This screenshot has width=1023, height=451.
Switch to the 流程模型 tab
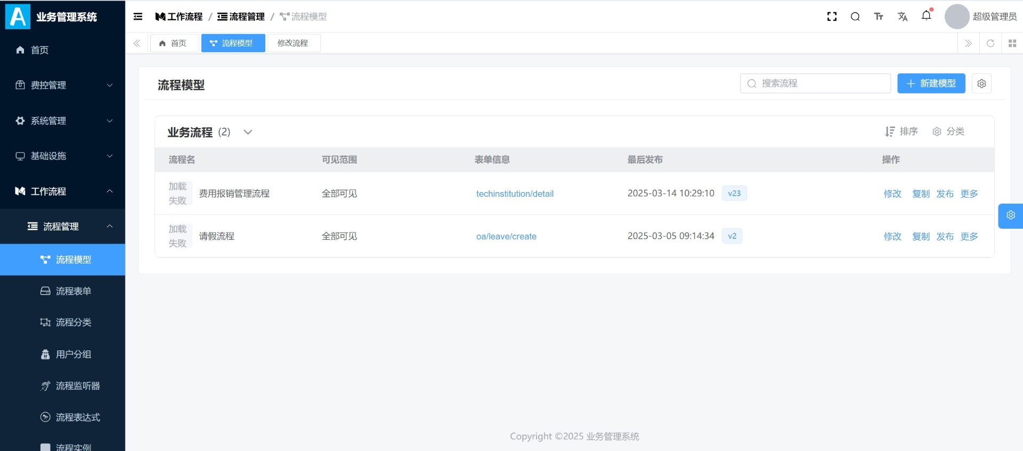(x=233, y=43)
